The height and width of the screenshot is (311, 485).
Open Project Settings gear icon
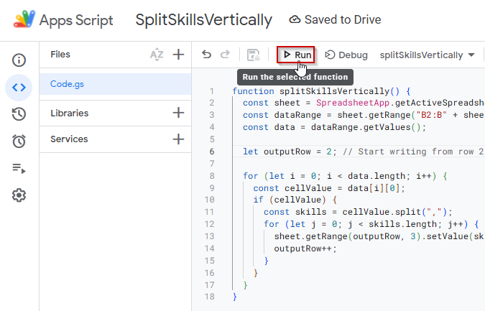pyautogui.click(x=19, y=195)
